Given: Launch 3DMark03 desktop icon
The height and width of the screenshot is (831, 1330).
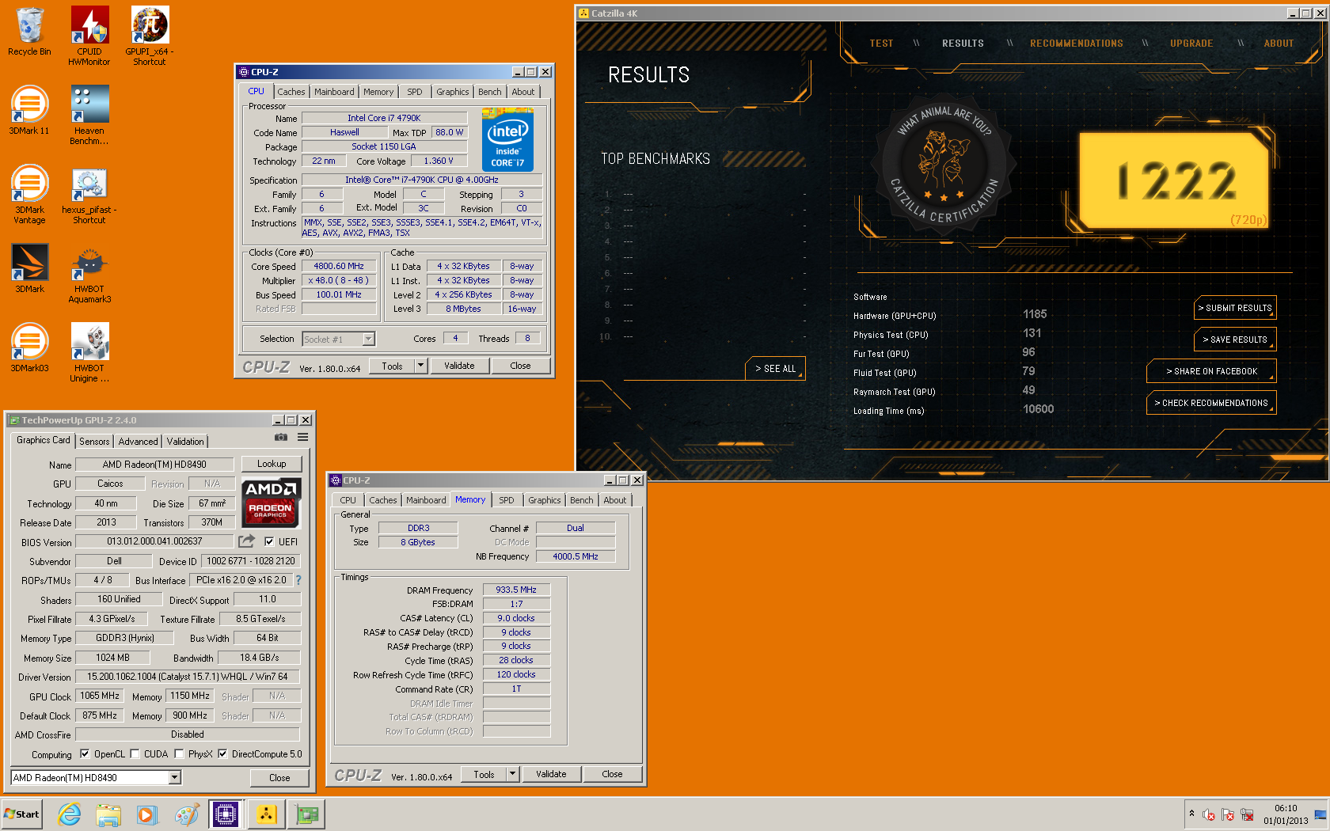Looking at the screenshot, I should 29,347.
